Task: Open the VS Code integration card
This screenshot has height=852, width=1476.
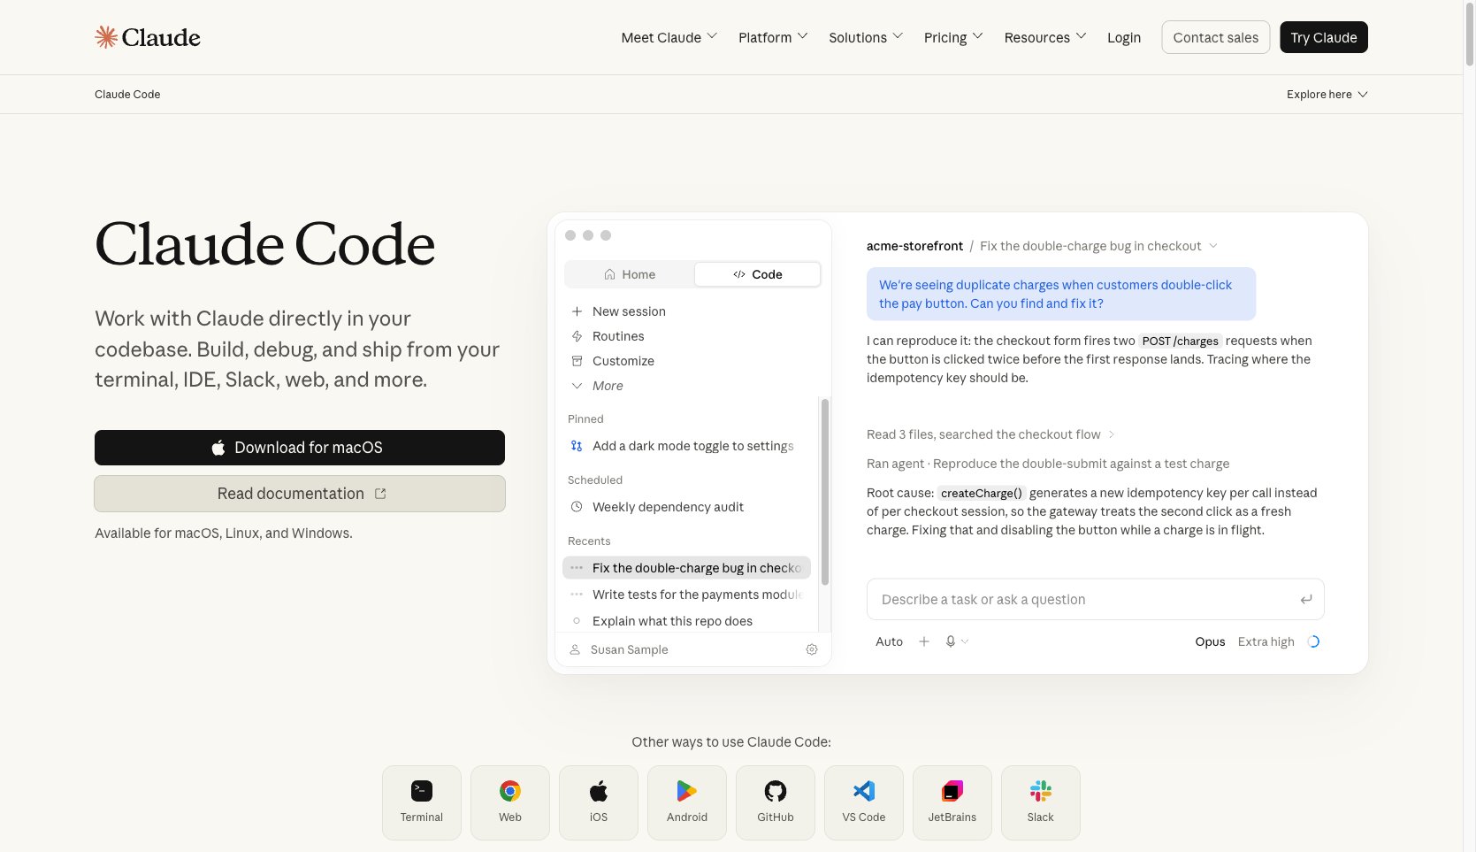Action: [864, 802]
